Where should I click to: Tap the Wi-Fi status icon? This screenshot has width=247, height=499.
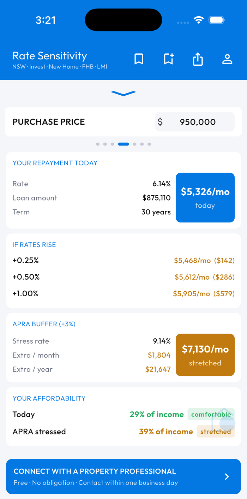pyautogui.click(x=199, y=20)
